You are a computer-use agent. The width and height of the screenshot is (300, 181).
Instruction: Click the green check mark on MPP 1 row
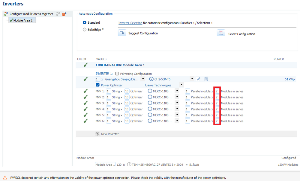[x=85, y=91]
